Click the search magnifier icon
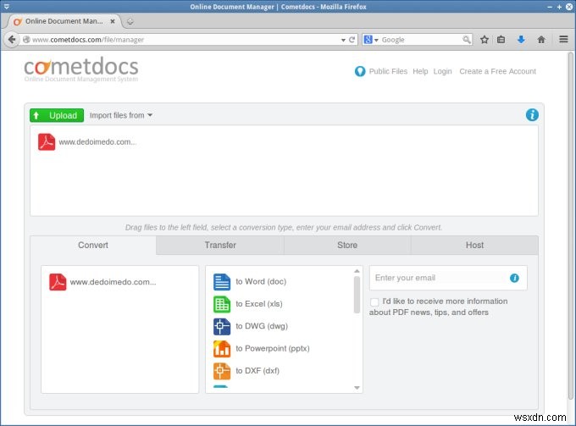 [x=467, y=40]
